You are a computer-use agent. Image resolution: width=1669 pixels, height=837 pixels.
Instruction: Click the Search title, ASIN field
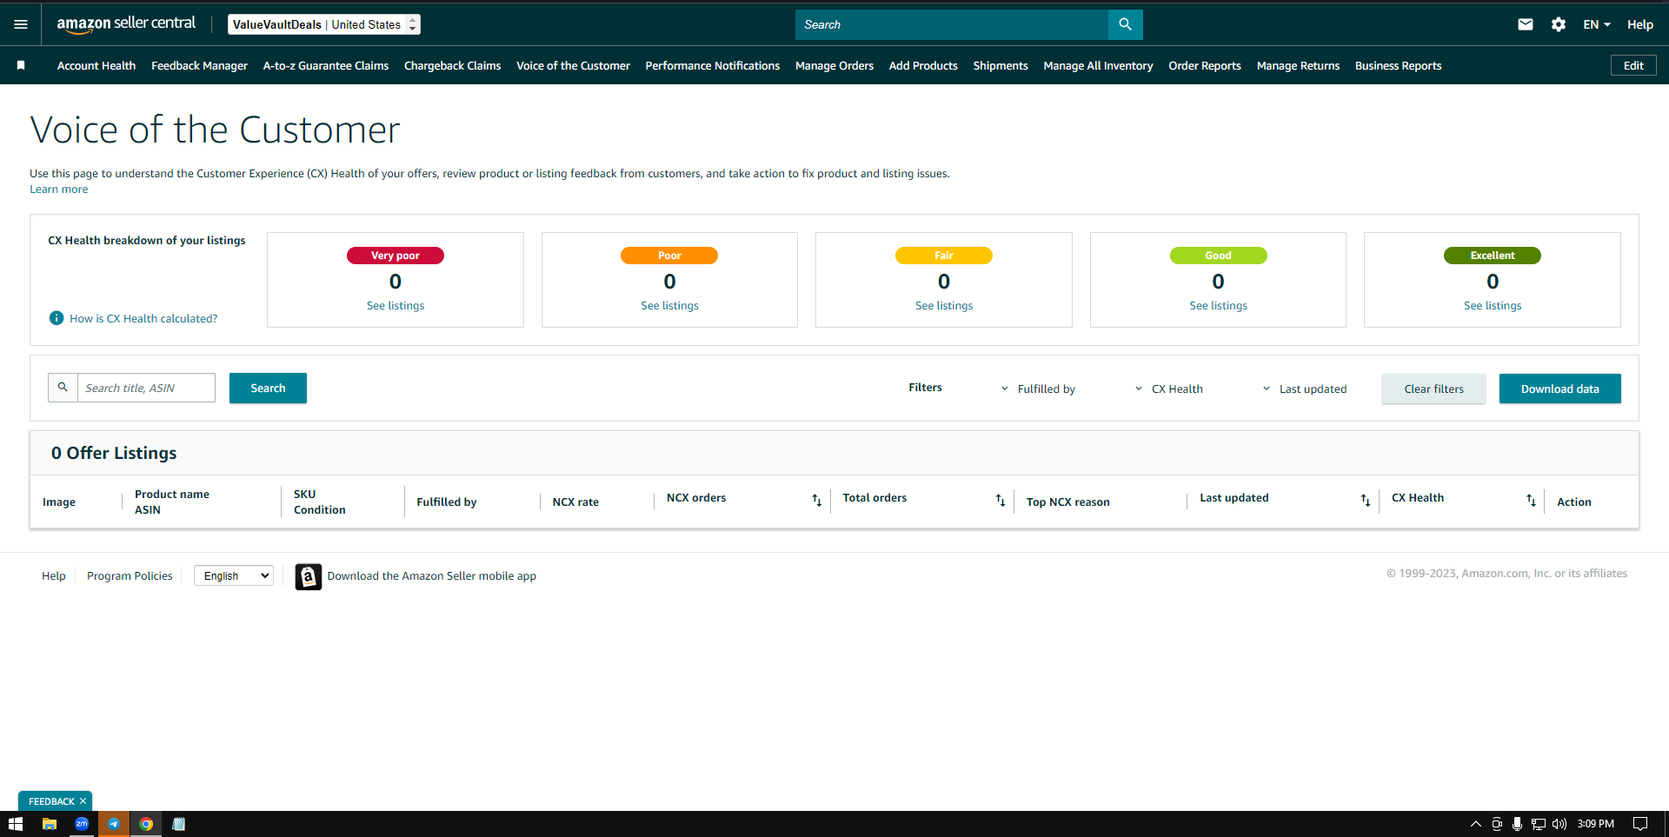click(146, 388)
